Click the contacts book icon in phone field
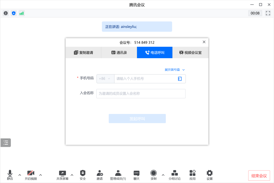 [x=180, y=79]
